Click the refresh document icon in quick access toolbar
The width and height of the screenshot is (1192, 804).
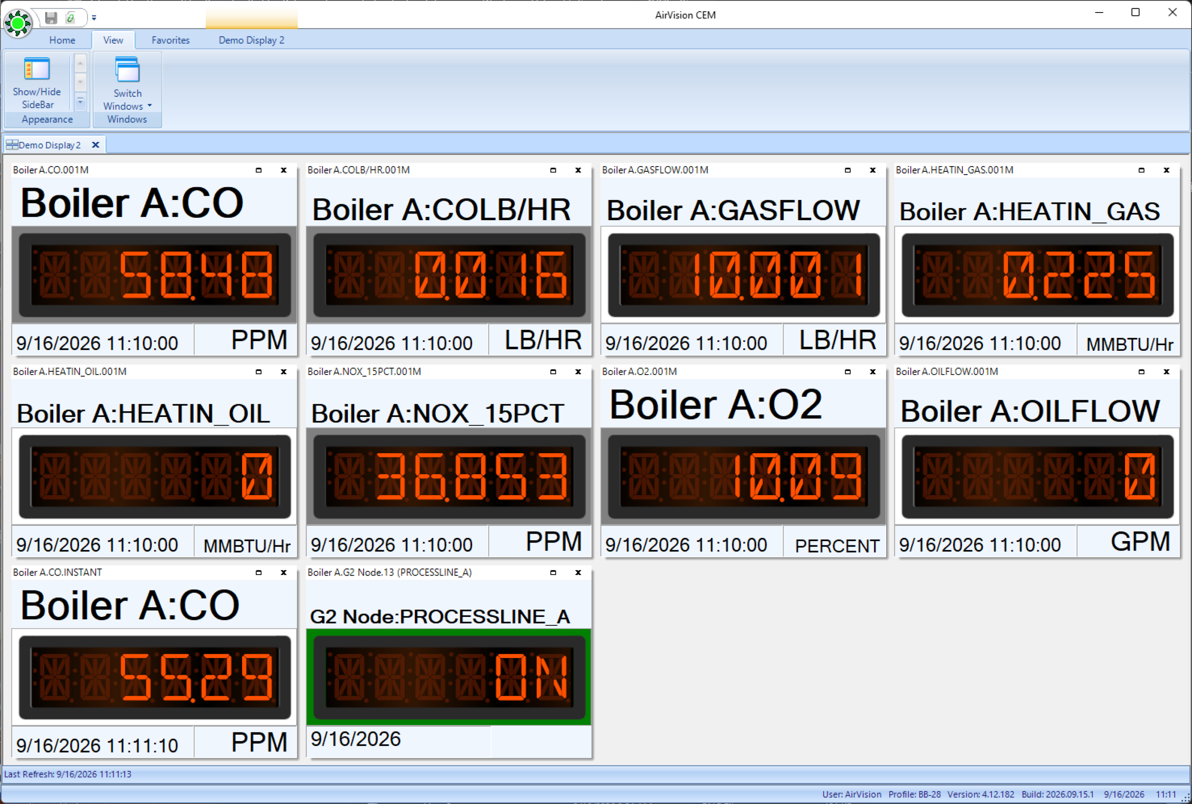[x=71, y=18]
